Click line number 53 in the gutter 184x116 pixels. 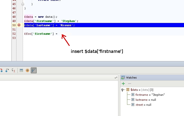click(14, 38)
